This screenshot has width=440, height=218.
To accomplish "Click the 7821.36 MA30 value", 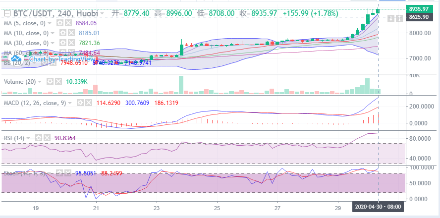I will click(x=89, y=43).
